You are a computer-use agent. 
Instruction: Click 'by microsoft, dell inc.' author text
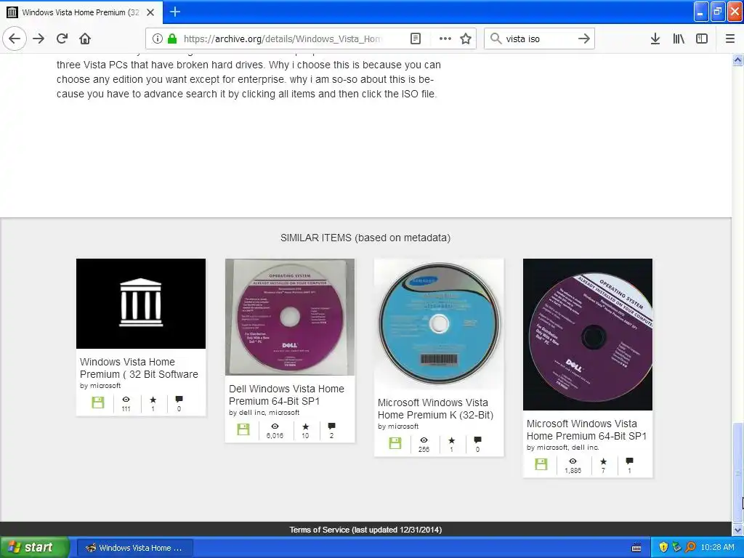click(x=563, y=447)
